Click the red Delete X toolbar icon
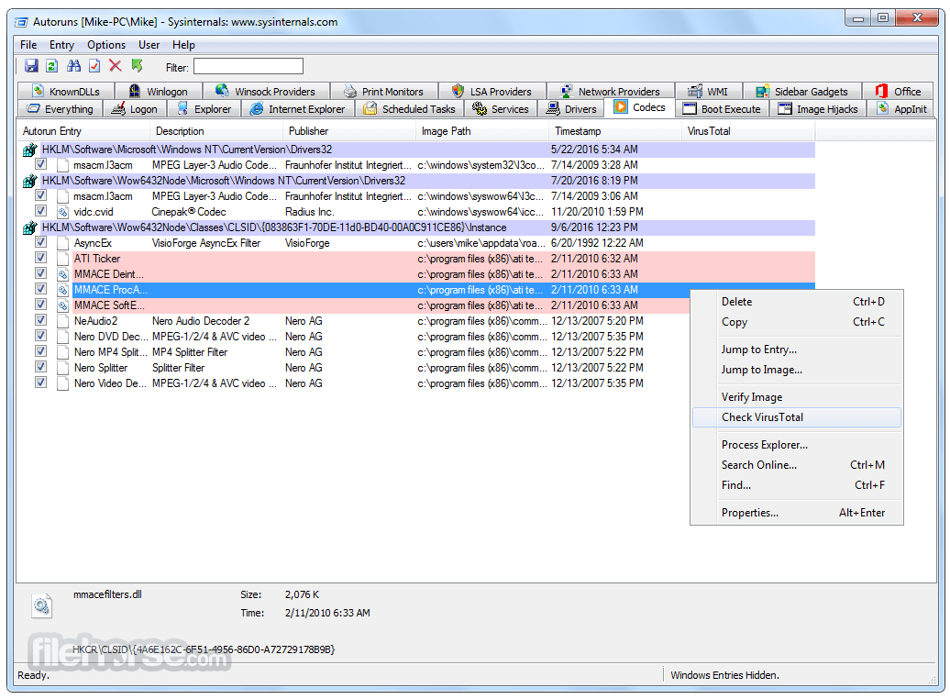This screenshot has width=950, height=699. coord(116,65)
